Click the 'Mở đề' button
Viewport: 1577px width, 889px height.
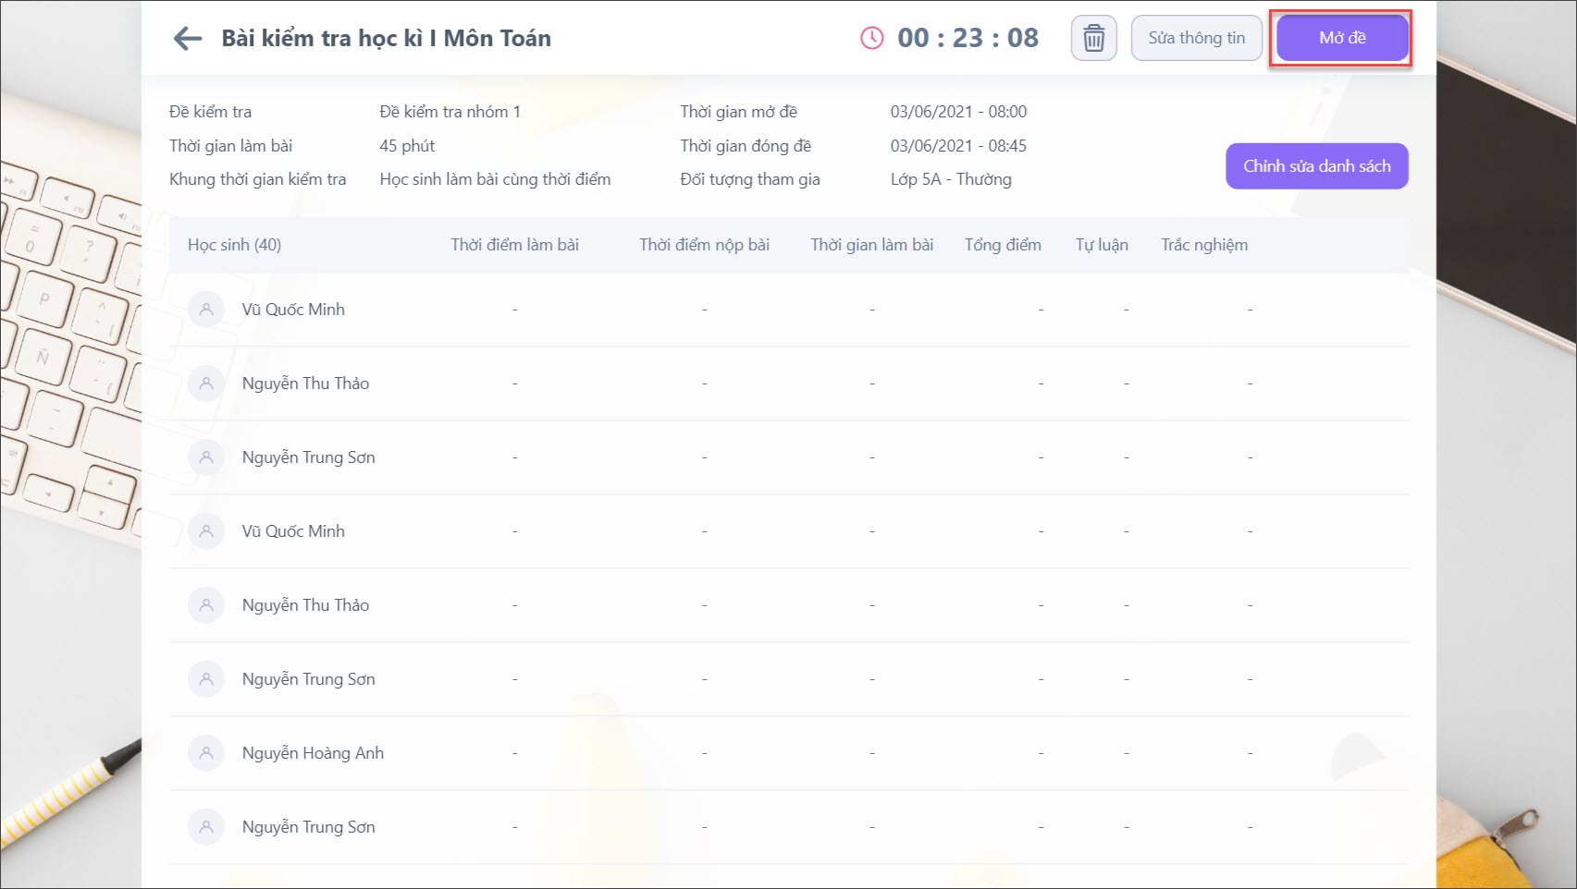tap(1342, 39)
